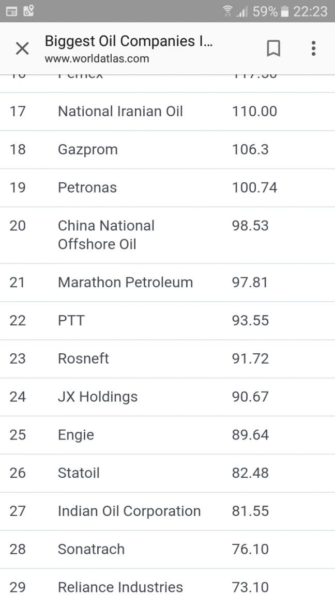Tap Indian Oil Corporation entry

(129, 511)
